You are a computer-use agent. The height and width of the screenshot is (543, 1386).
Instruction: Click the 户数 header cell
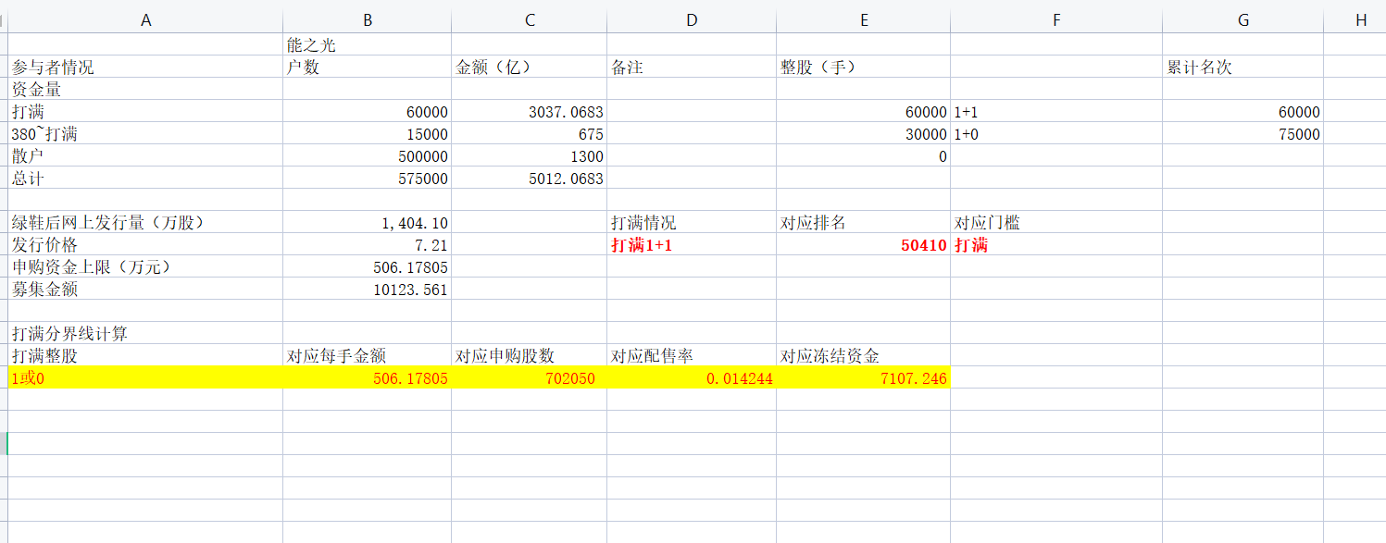point(368,67)
